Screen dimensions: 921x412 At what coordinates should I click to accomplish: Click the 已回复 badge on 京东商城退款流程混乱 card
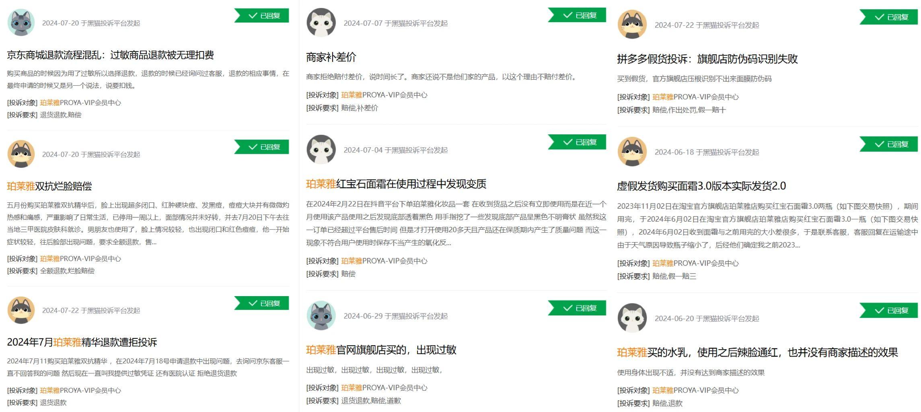(x=262, y=16)
